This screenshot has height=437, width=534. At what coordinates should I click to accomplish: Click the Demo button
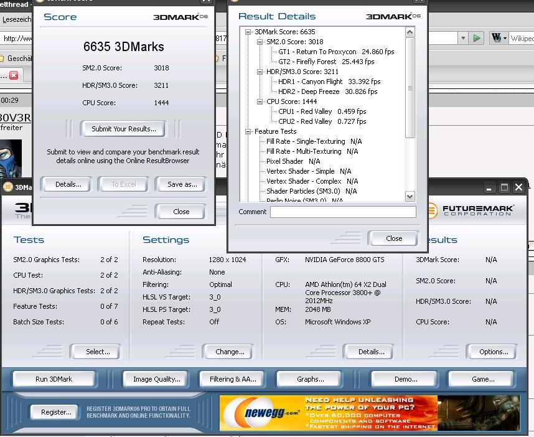coord(405,379)
